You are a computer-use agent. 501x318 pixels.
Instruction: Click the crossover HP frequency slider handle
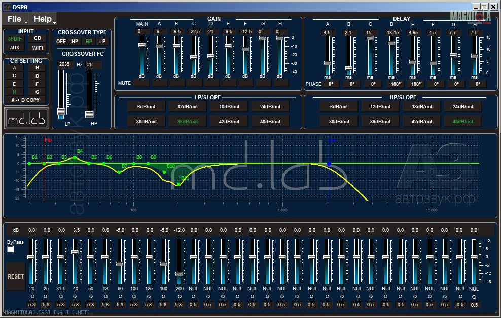89,114
